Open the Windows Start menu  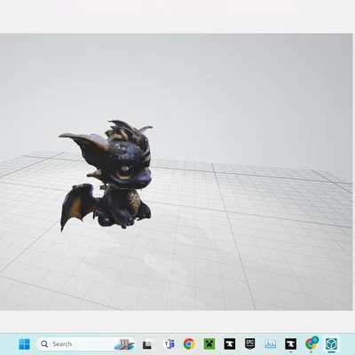24,344
